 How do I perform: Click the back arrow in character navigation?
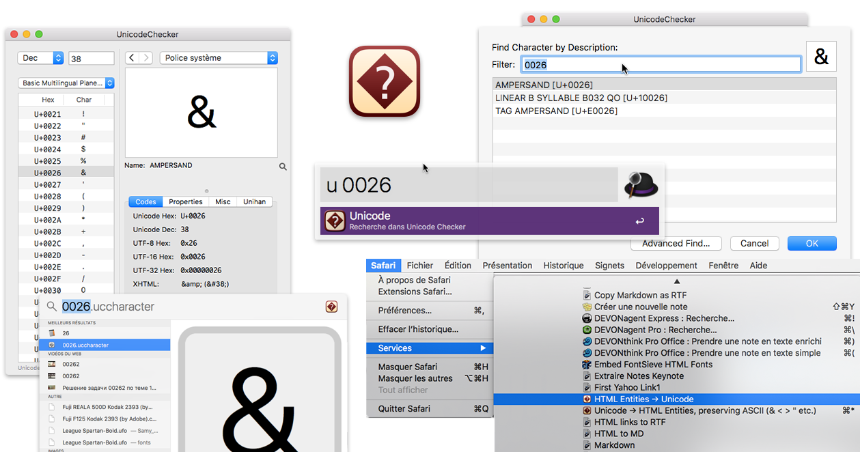(x=133, y=58)
